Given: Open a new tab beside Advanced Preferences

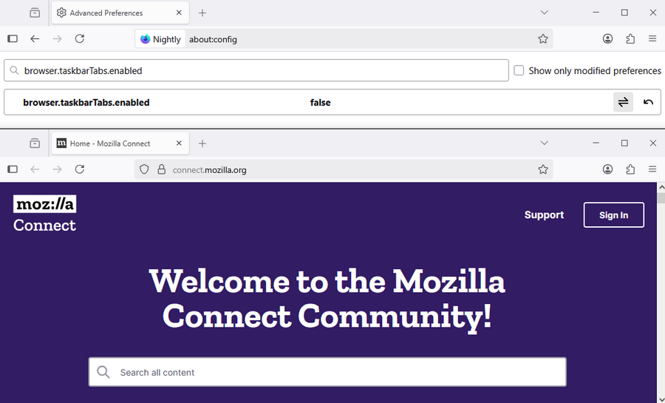Looking at the screenshot, I should [x=202, y=13].
